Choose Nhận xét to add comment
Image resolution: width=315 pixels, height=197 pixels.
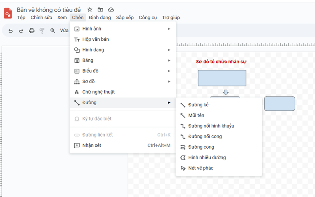pyautogui.click(x=123, y=145)
